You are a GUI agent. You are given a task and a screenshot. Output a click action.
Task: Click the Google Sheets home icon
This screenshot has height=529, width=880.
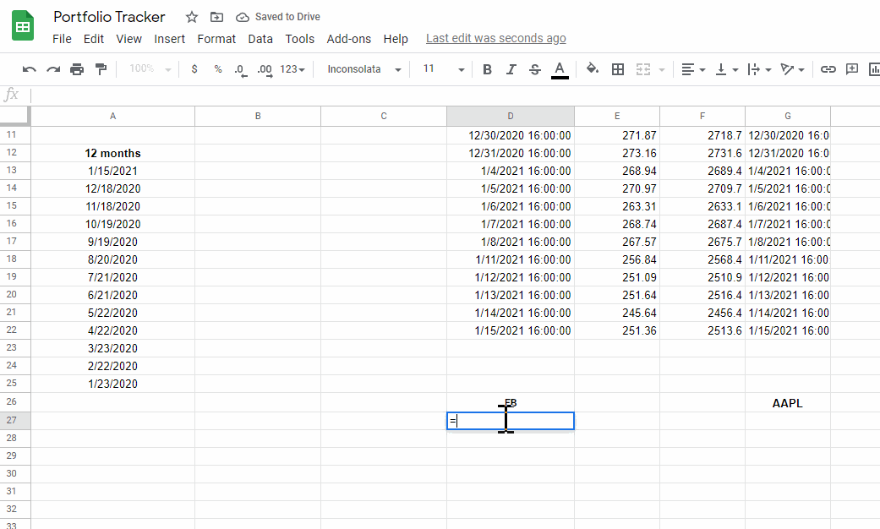click(23, 26)
